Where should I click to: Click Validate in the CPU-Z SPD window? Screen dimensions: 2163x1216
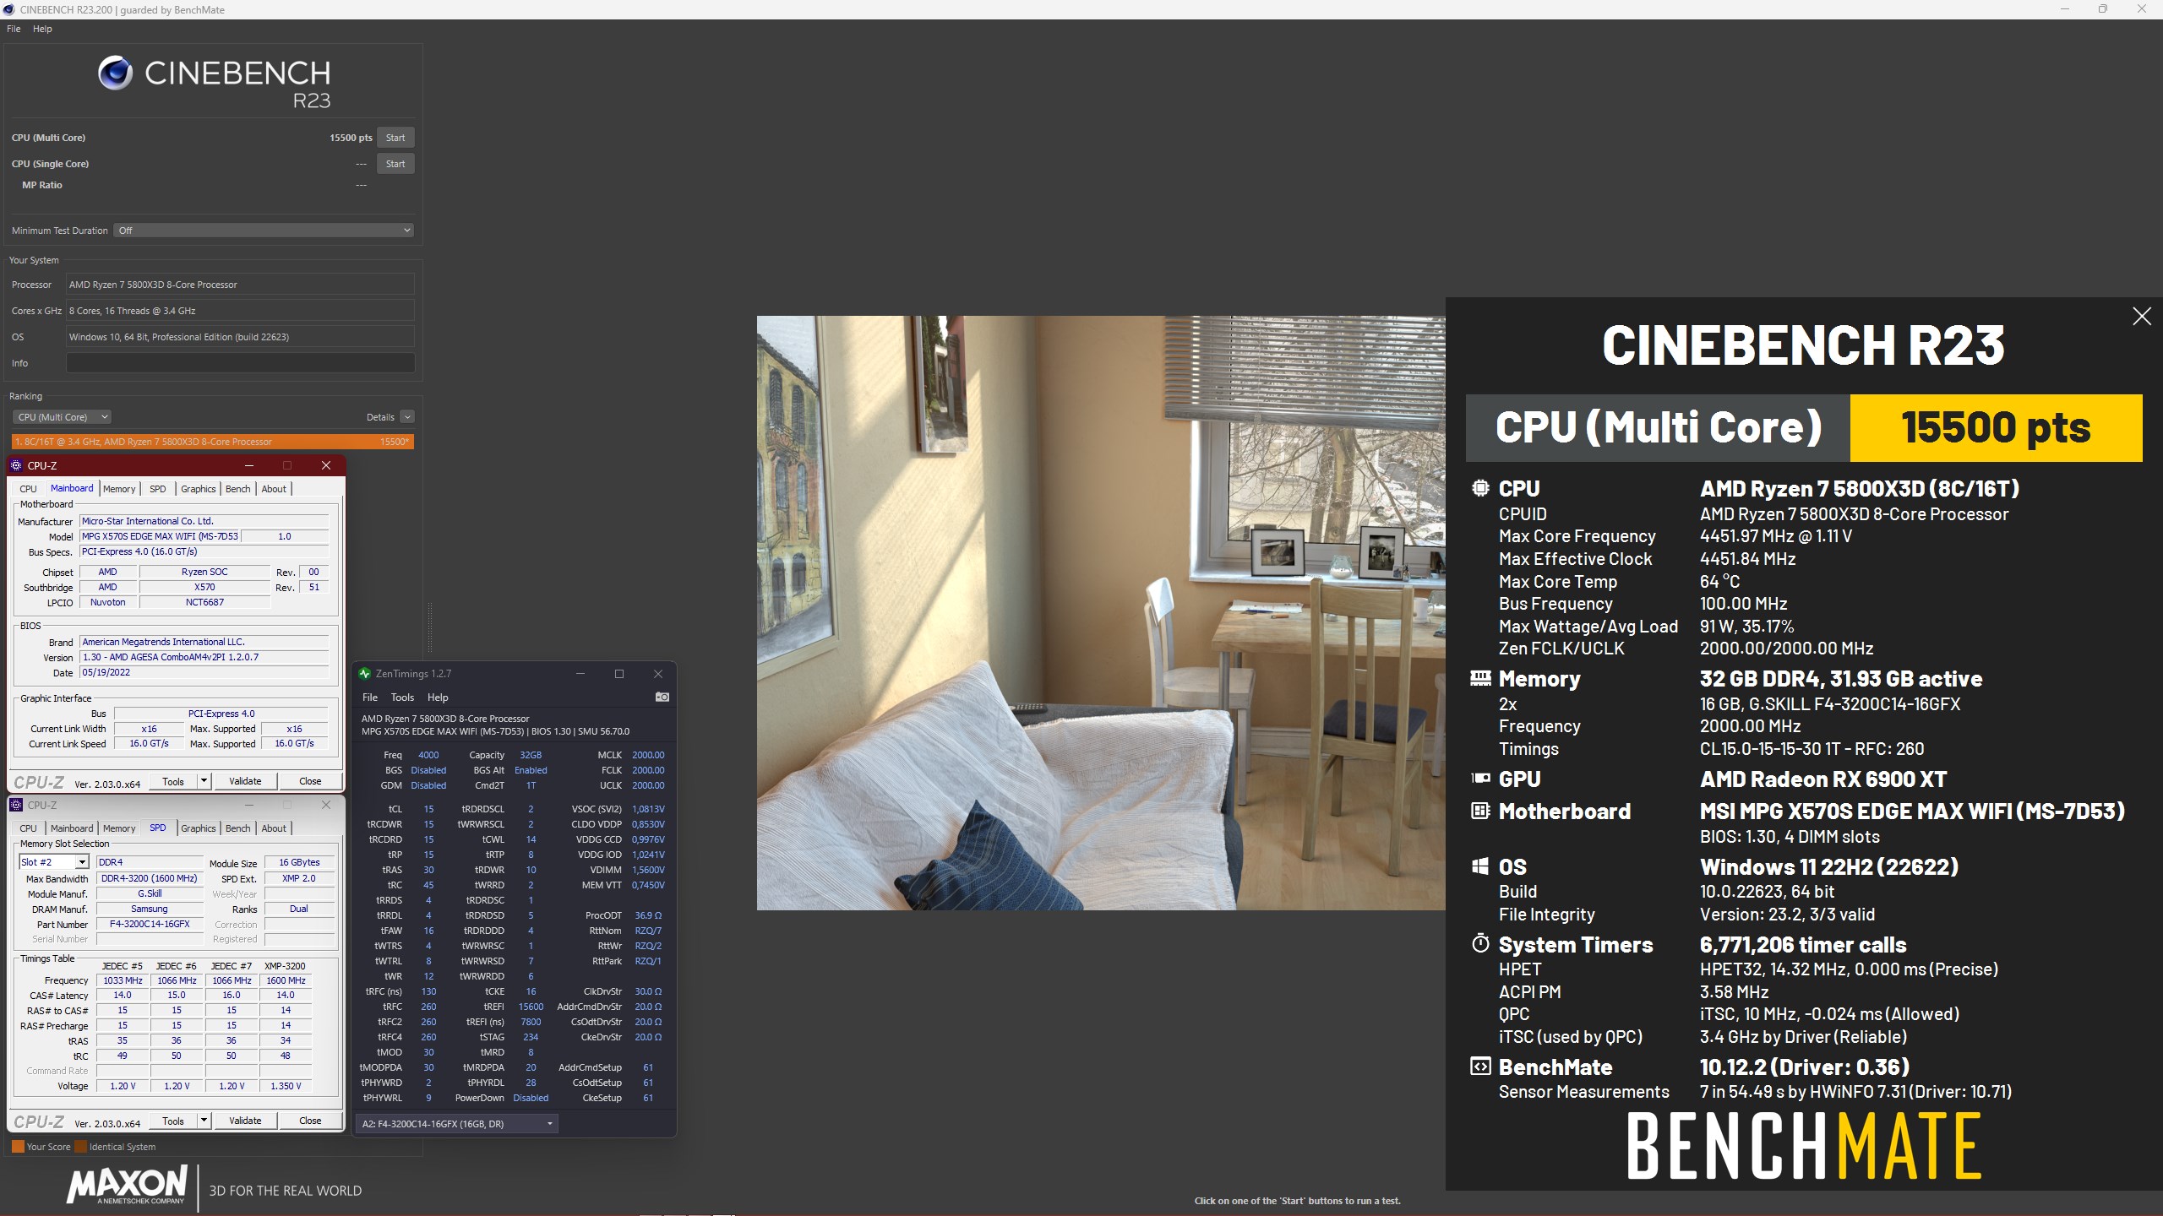point(245,1121)
